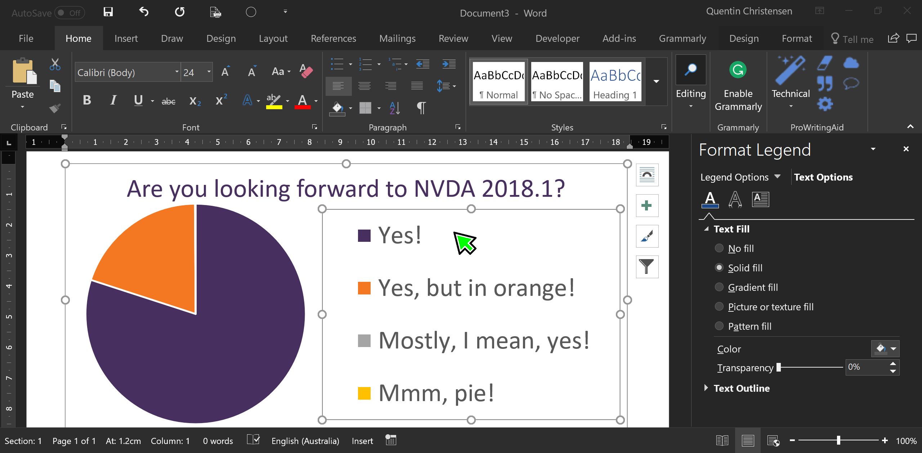Apply Subscript formatting
Screen dimensions: 922x453
[x=195, y=101]
